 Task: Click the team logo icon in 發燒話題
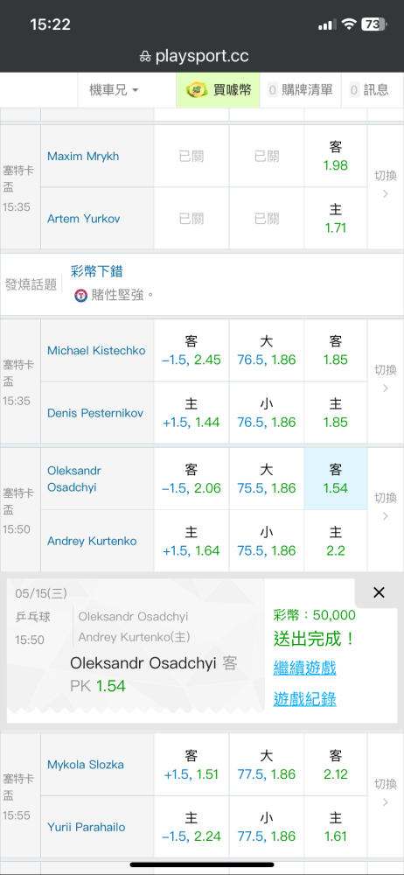(81, 295)
